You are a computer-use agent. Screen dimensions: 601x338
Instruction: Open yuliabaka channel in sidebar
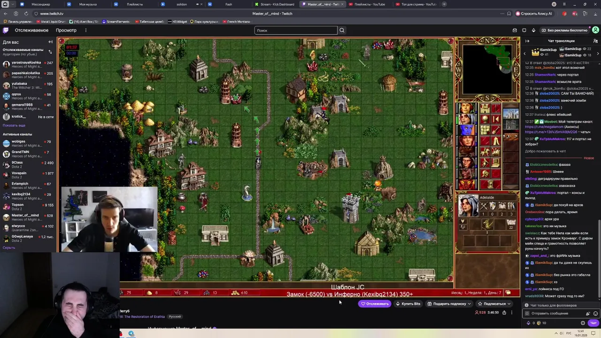pyautogui.click(x=28, y=85)
